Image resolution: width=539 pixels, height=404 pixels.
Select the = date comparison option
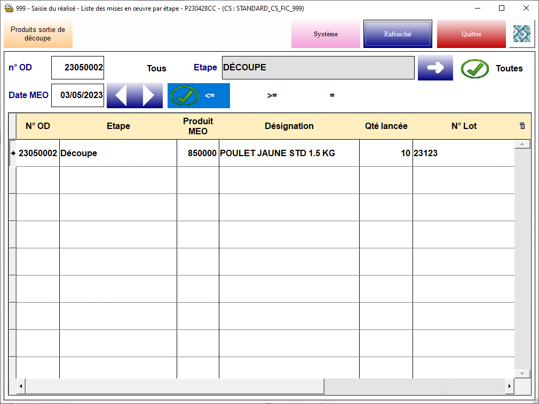tap(332, 96)
